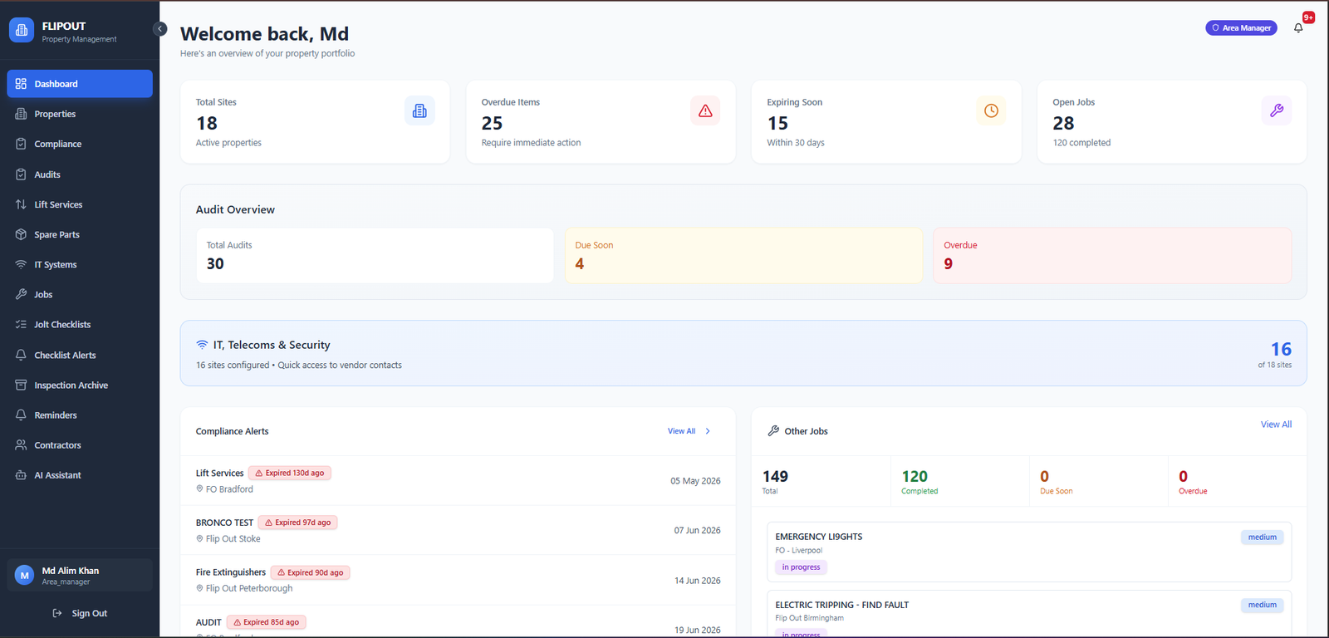The image size is (1329, 638).
Task: Open Properties in the sidebar
Action: tap(80, 114)
